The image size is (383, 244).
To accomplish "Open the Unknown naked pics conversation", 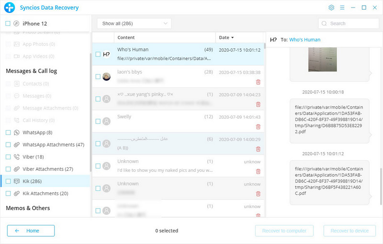I will [178, 166].
